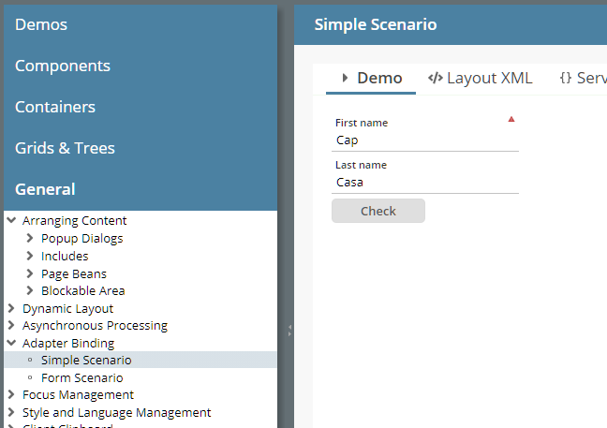Expand the Blockable Area node

point(30,291)
